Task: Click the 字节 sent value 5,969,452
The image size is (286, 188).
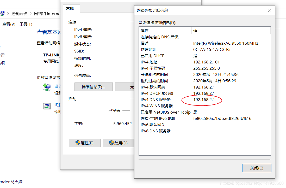Action: click(x=123, y=124)
